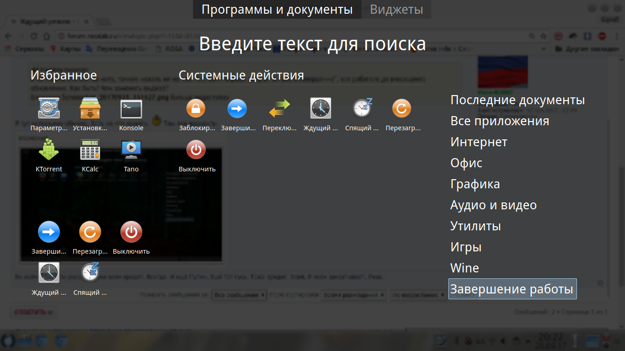The image size is (625, 351).
Task: Select the Завершение работы category
Action: click(x=512, y=289)
